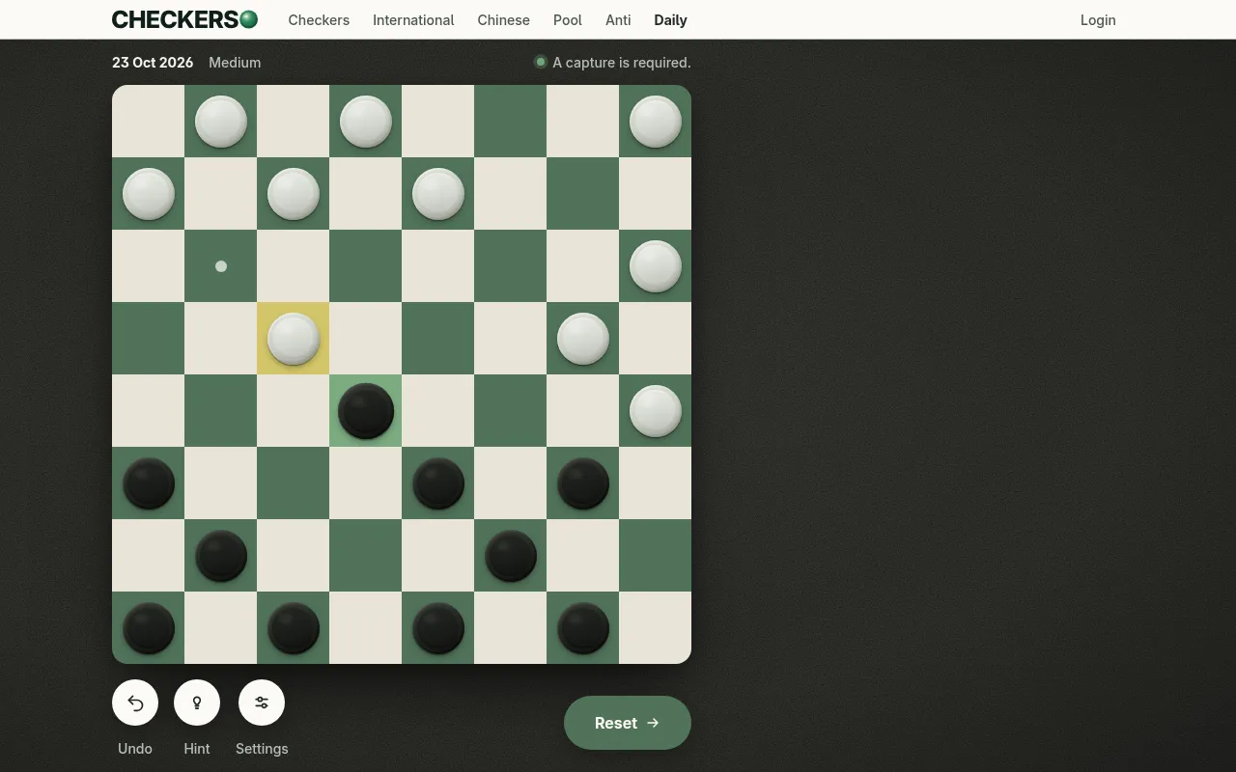Click white checker in top row, second square
The width and height of the screenshot is (1236, 772).
click(x=221, y=122)
